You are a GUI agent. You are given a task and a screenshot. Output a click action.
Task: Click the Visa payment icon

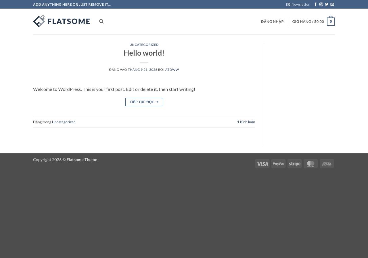point(262,164)
